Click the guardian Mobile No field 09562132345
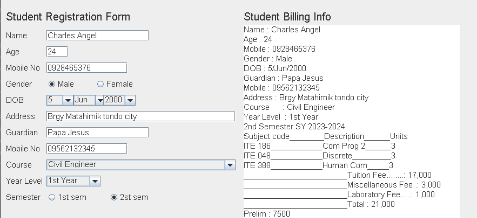 coord(87,149)
